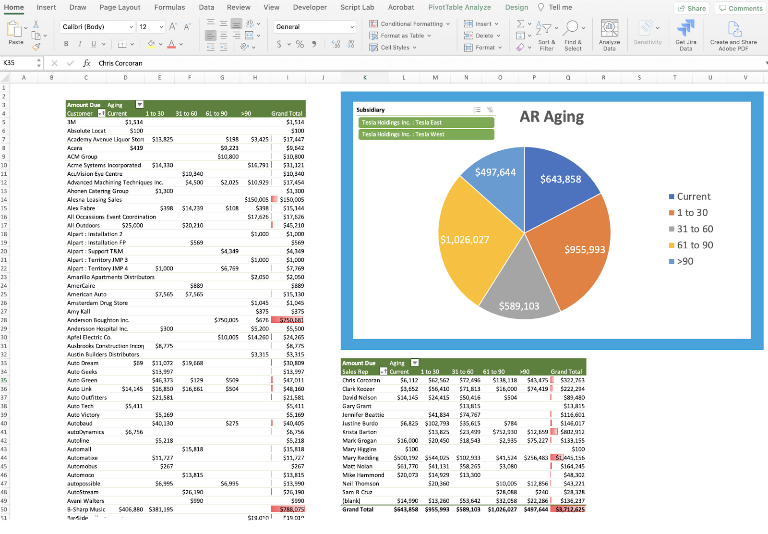Viewport: 768px width, 534px height.
Task: Open the PivotTable Analyze tab
Action: point(459,7)
